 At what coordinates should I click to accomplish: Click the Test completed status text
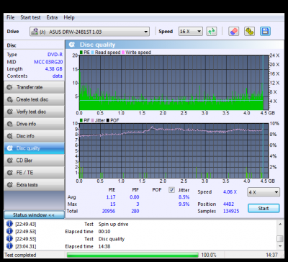tap(20, 255)
